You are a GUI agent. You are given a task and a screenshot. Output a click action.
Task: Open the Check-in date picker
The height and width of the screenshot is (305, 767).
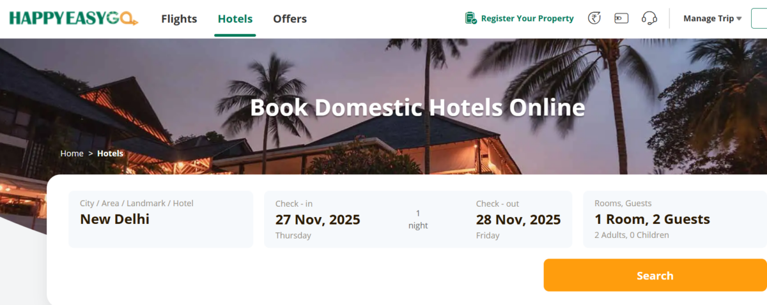pyautogui.click(x=318, y=219)
